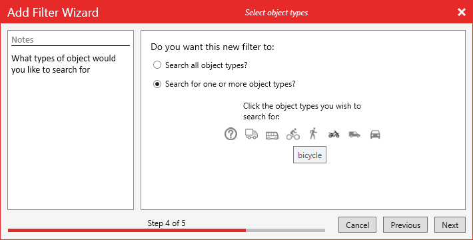Choose 'Search all object types?' radio option
473x240 pixels.
tap(201, 65)
